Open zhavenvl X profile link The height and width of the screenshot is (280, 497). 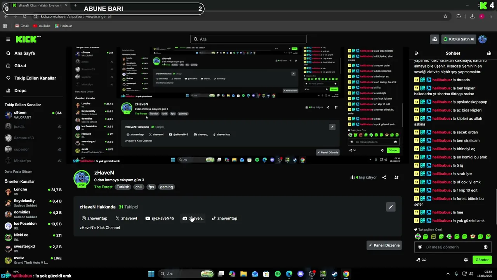[x=126, y=218]
